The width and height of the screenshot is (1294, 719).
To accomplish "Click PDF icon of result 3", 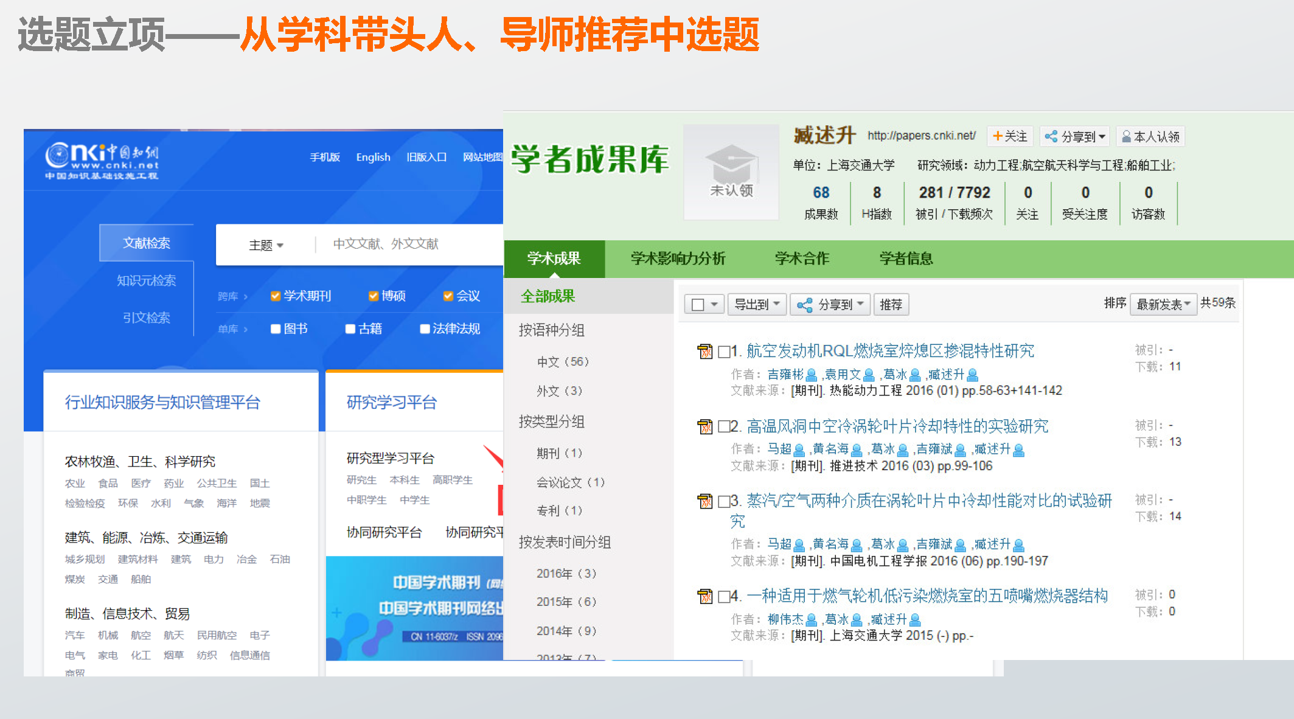I will tap(705, 501).
